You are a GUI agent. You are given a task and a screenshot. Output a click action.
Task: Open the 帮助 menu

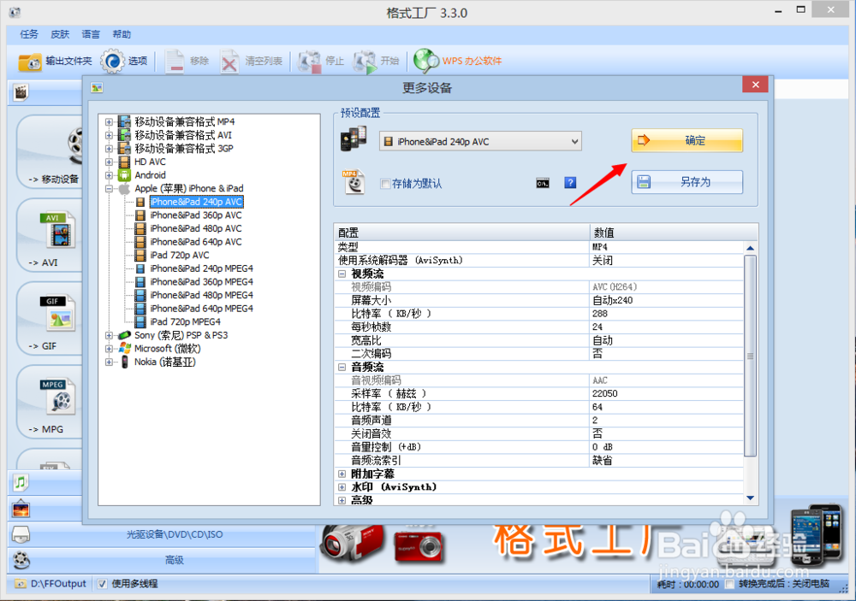click(122, 34)
